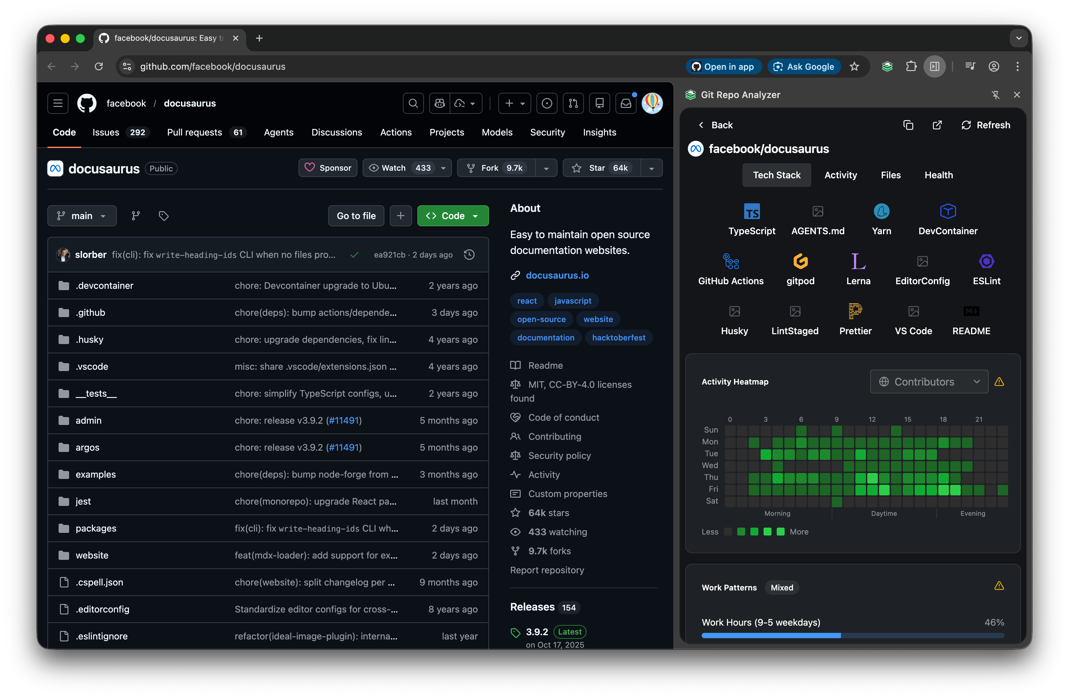Pin the Git Repo Analyzer side panel

[x=995, y=95]
